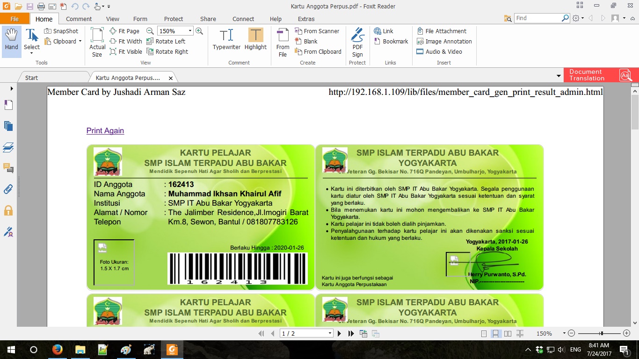Collapse the ribbon with the chevron

[633, 18]
